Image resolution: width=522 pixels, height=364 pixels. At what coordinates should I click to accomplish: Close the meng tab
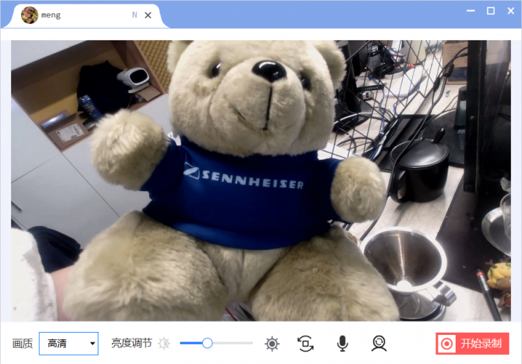[x=148, y=16]
